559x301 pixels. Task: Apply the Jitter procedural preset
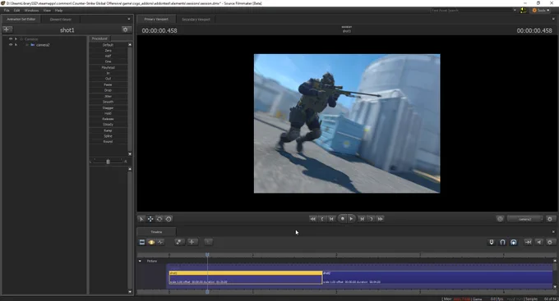click(x=108, y=96)
